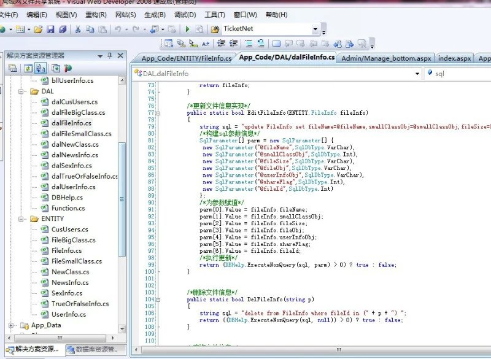Open the 工具(T) menu

coord(215,15)
